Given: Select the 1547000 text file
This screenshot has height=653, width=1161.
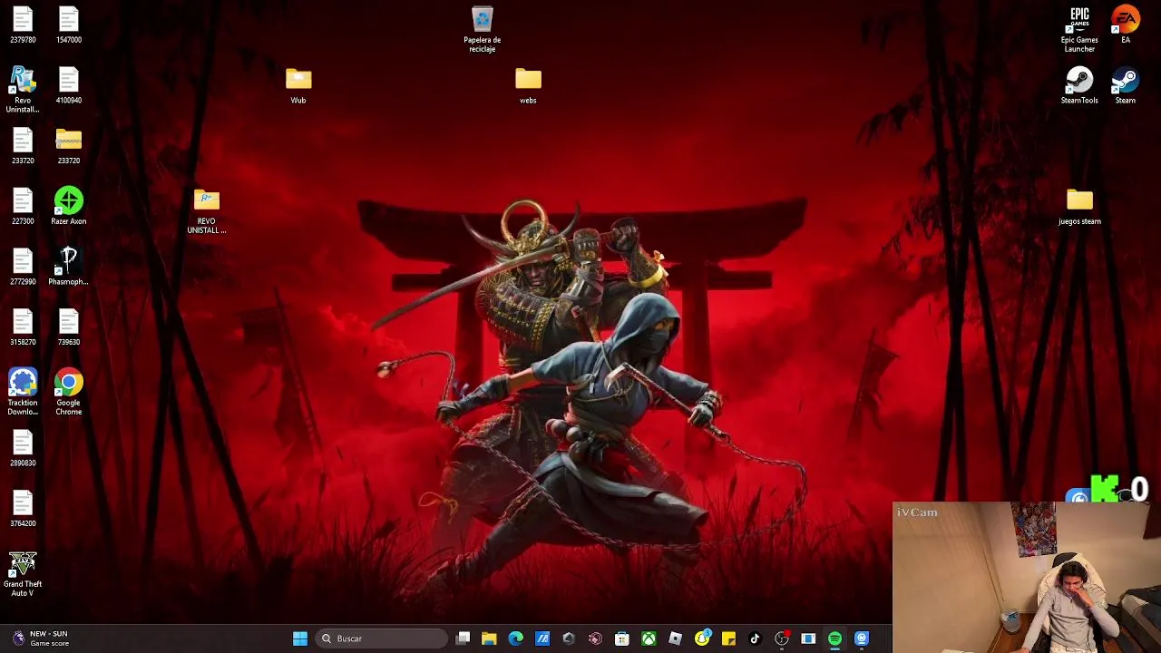Looking at the screenshot, I should pos(69,24).
